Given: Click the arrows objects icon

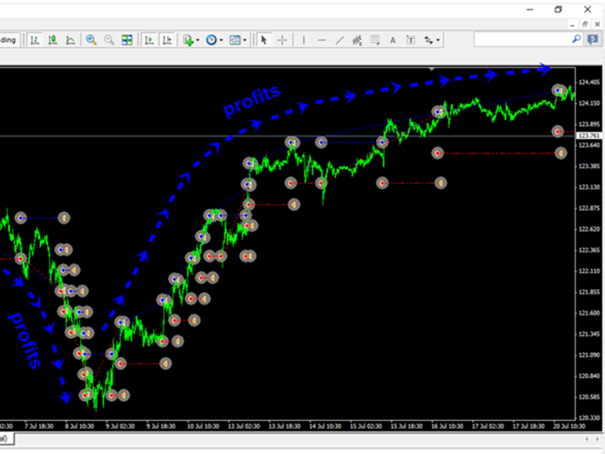Looking at the screenshot, I should [429, 40].
